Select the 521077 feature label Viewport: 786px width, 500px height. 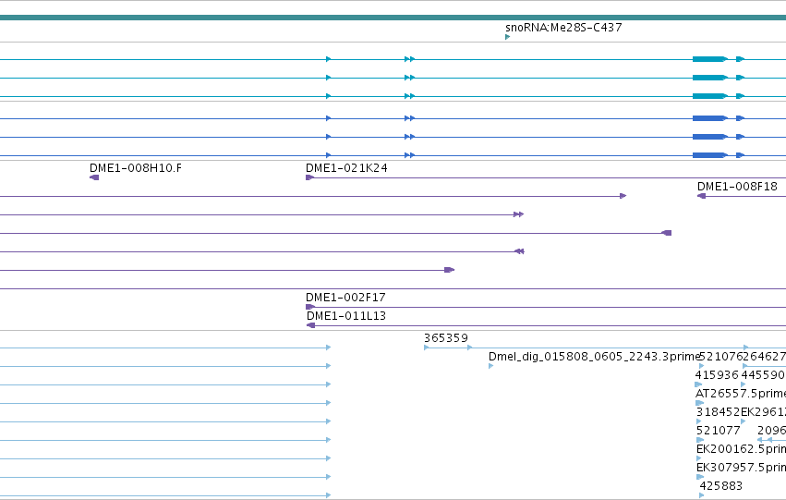[x=719, y=431]
